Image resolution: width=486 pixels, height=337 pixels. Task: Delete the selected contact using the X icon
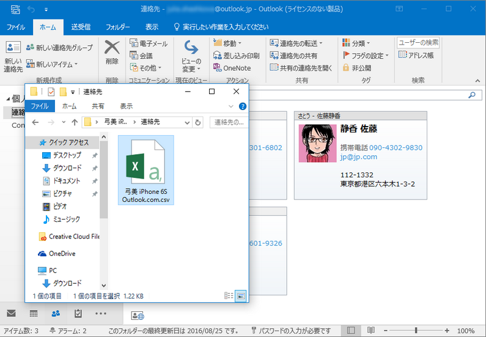coord(112,53)
